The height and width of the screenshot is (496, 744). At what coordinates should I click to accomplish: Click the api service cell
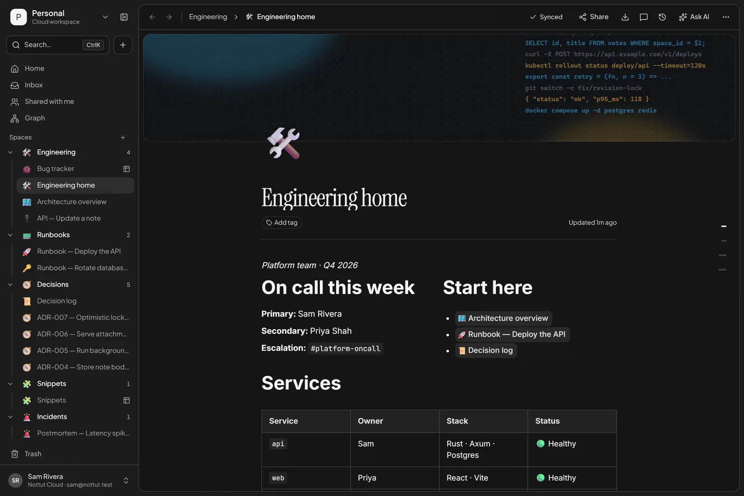pos(306,450)
